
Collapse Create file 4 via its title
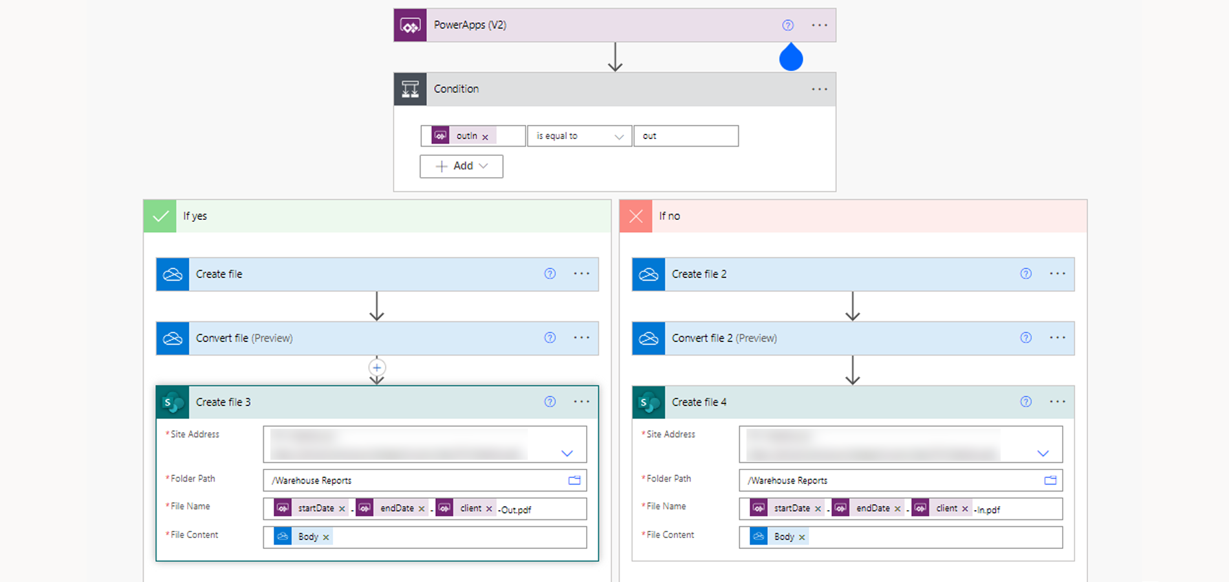[x=699, y=402]
